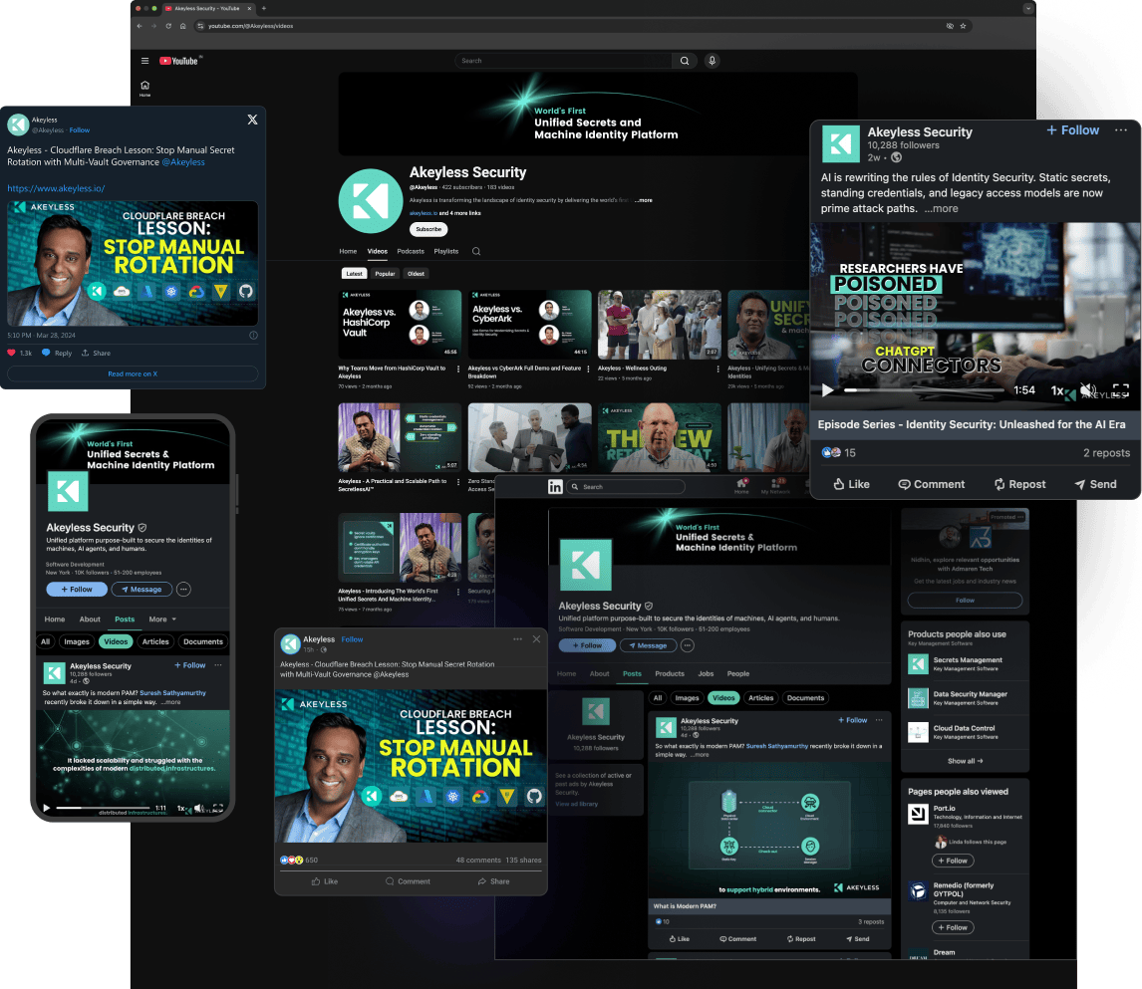The width and height of the screenshot is (1142, 989).
Task: Close the Facebook-style post card
Action: (x=537, y=639)
